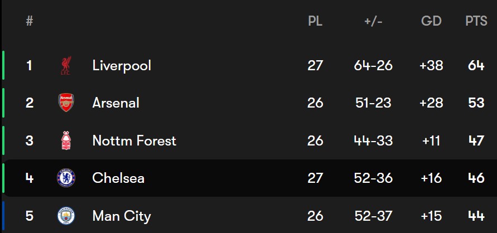Screen dimensions: 497x233
Task: Select the Man City team name
Action: click(x=122, y=216)
